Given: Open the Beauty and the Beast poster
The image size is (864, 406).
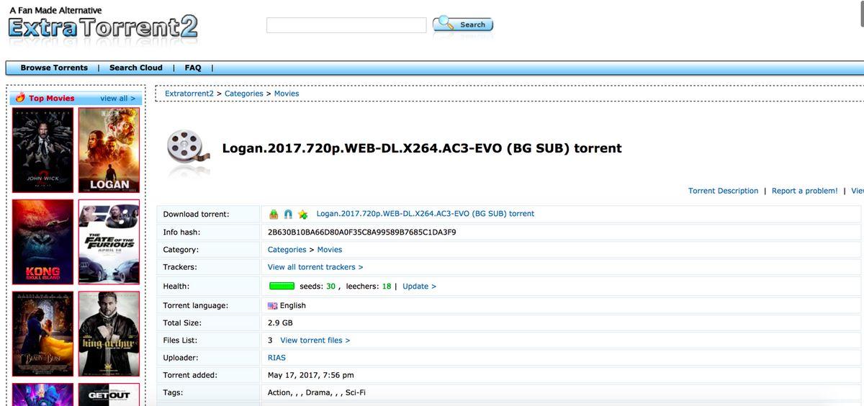Looking at the screenshot, I should [43, 333].
